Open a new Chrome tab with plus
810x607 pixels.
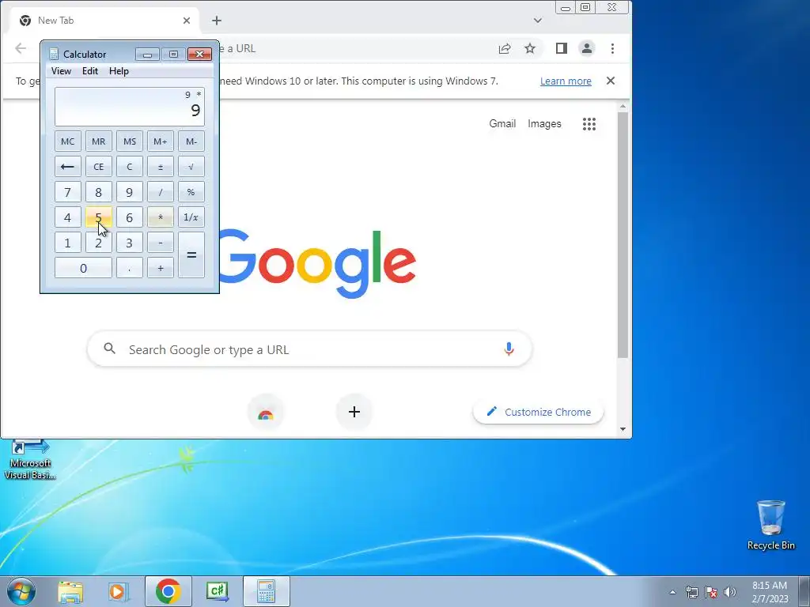(217, 21)
